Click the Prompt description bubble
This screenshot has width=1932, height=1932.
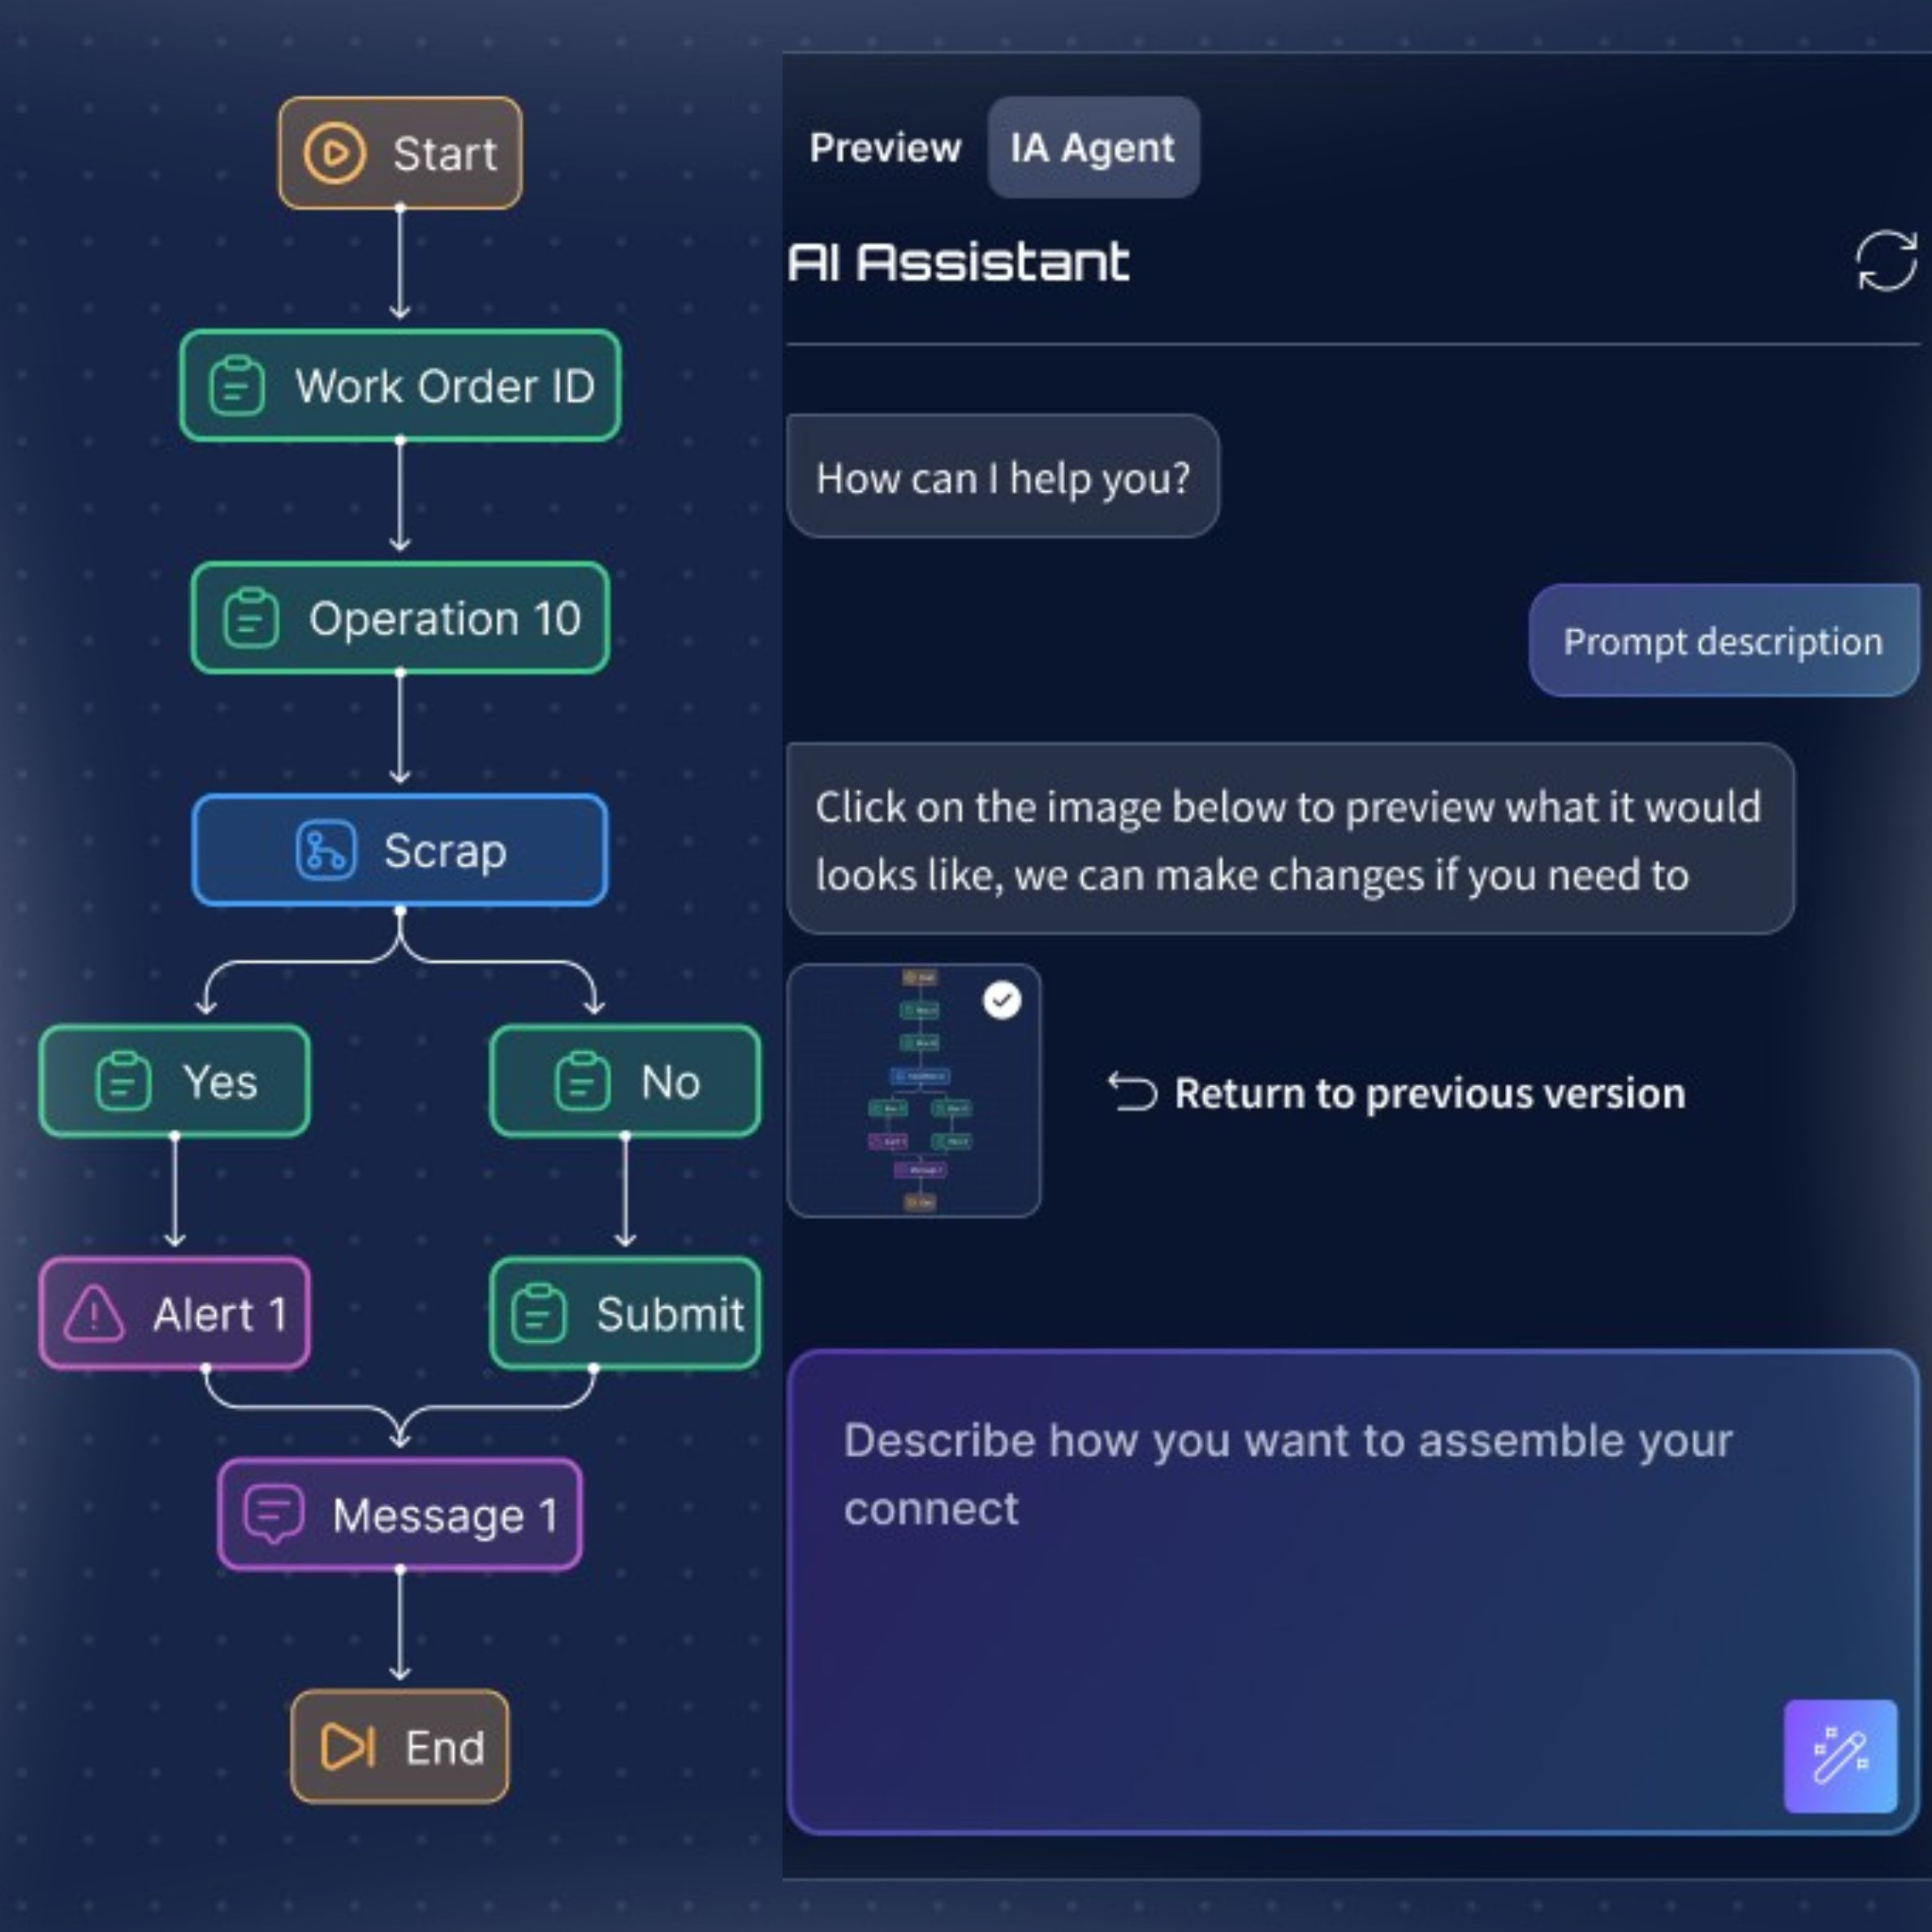[1721, 641]
